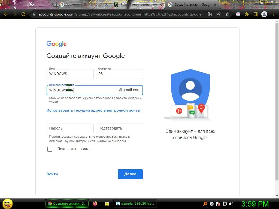This screenshot has width=279, height=209.
Task: Click the Google logo on the signup card
Action: pyautogui.click(x=56, y=44)
